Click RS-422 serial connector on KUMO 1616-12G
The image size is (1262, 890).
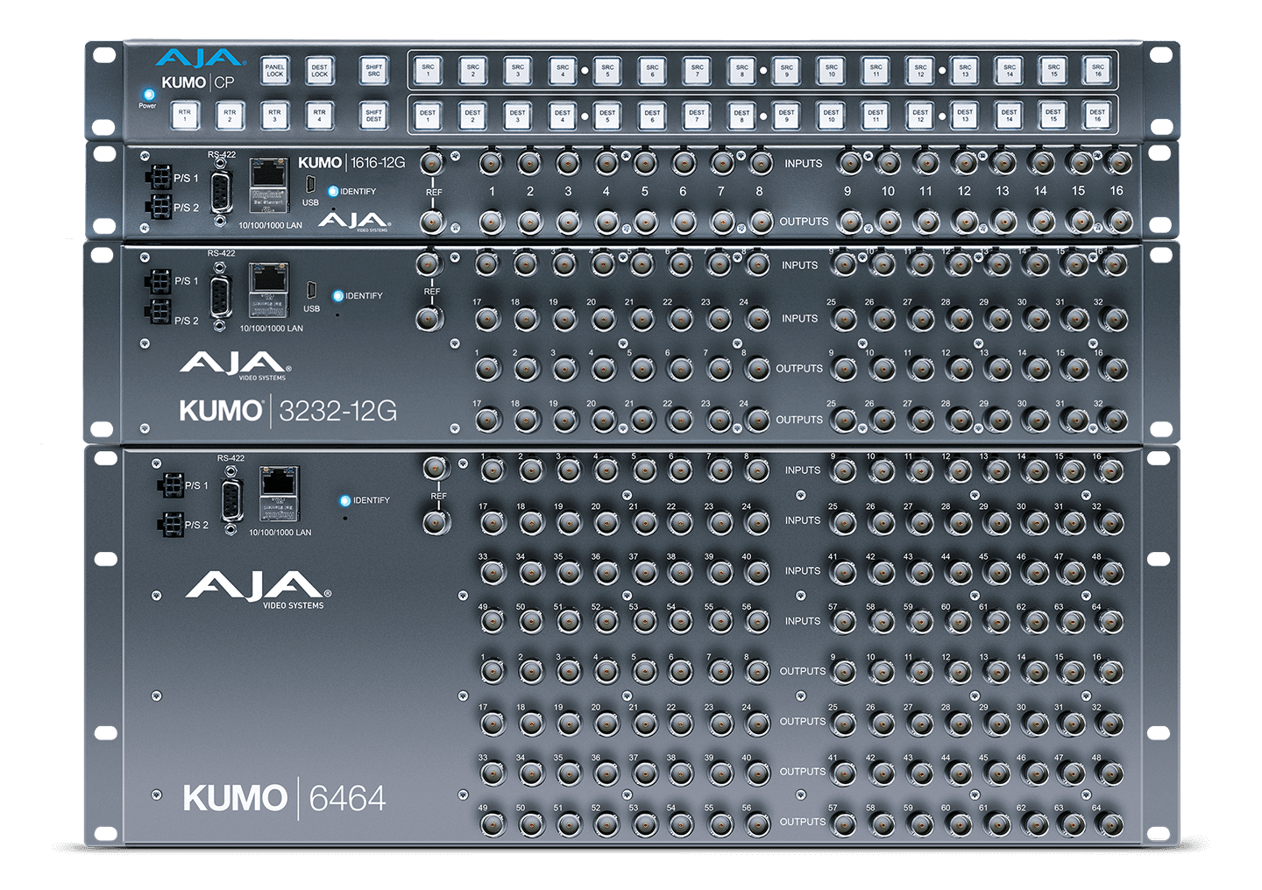click(220, 190)
